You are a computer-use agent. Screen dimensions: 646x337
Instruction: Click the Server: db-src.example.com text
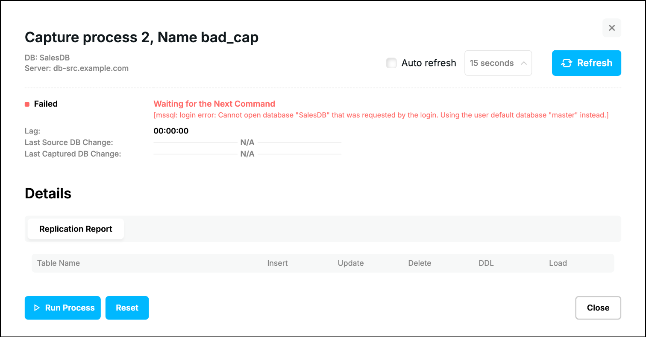coord(77,68)
